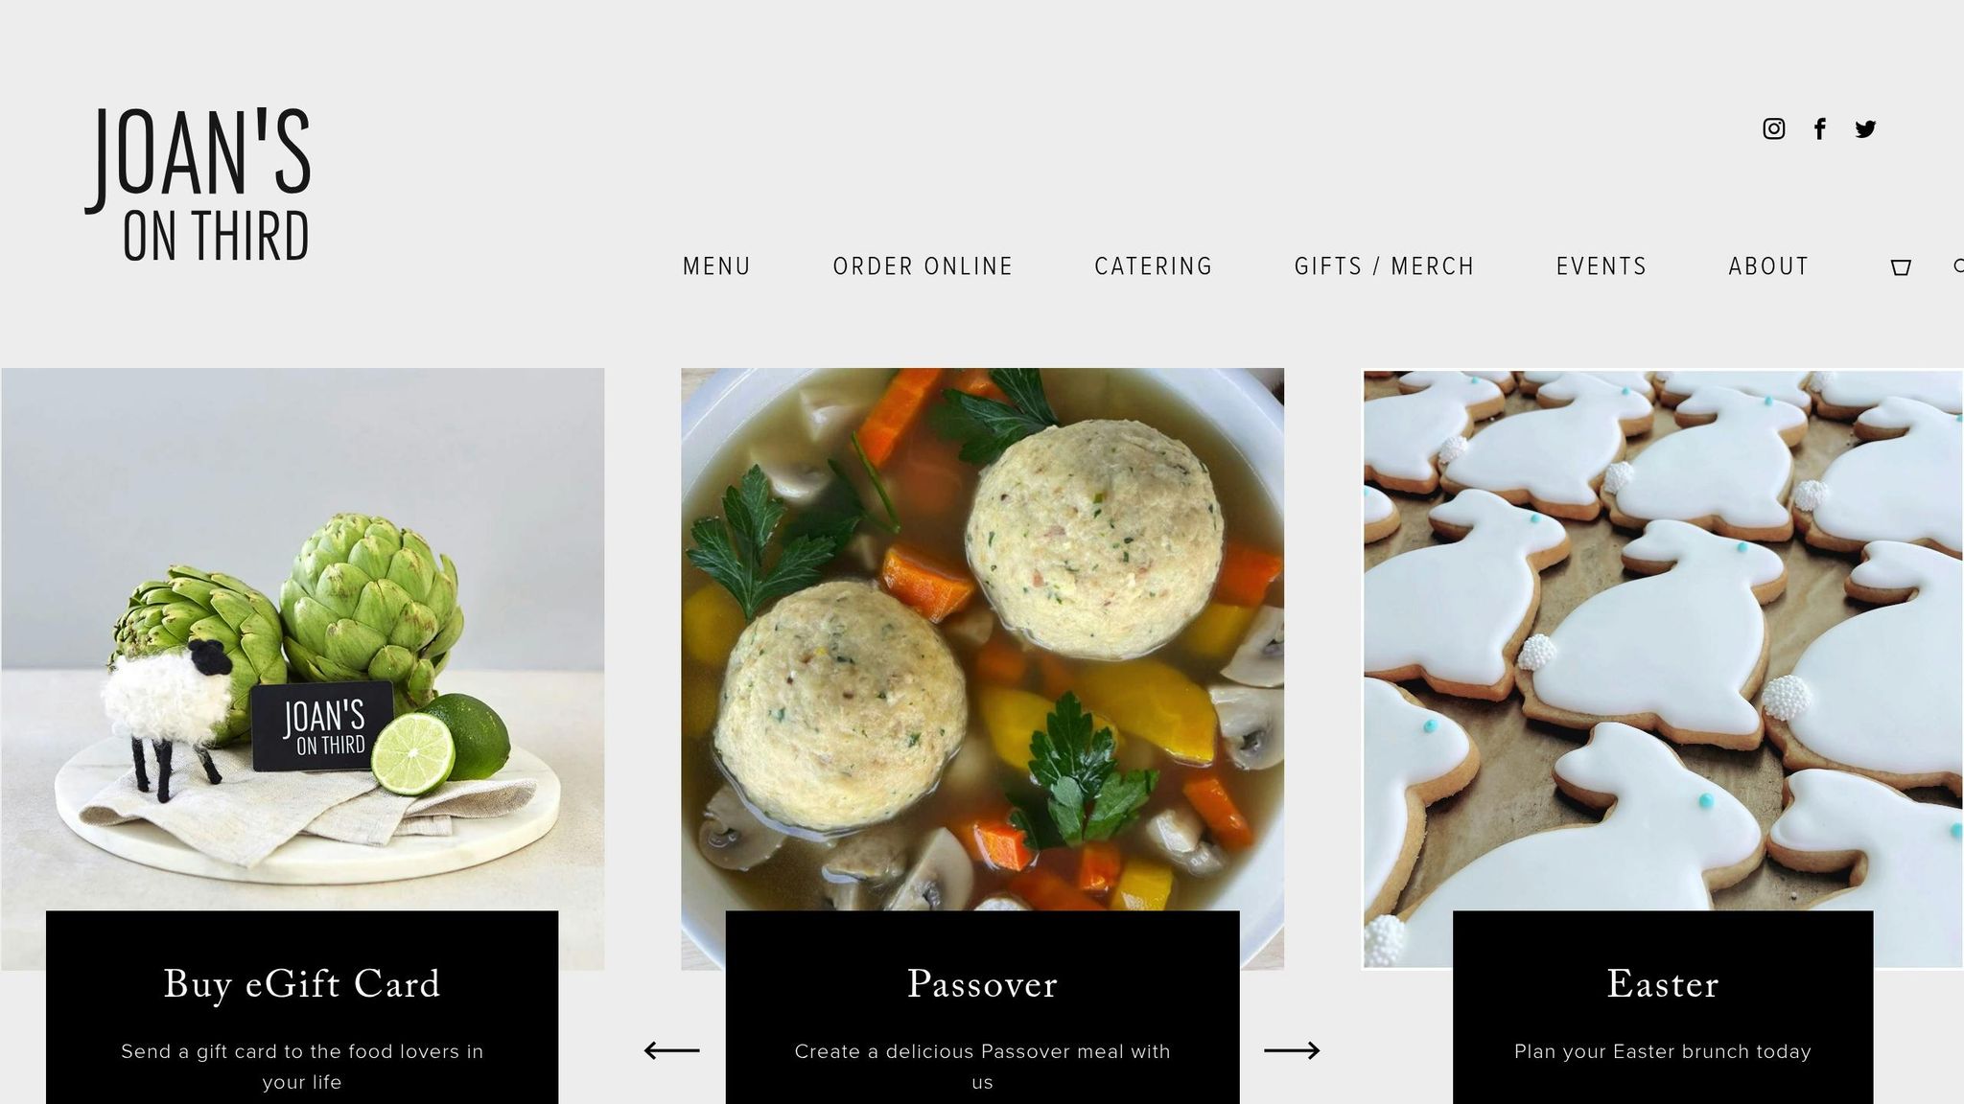1964x1104 pixels.
Task: Click the Easter heading link
Action: 1663,984
